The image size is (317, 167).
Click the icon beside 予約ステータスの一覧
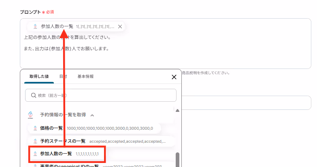tap(35, 141)
